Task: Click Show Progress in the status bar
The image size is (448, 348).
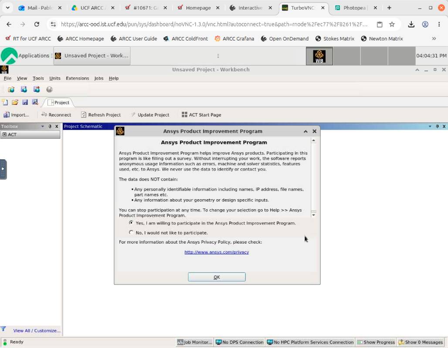Action: point(376,342)
